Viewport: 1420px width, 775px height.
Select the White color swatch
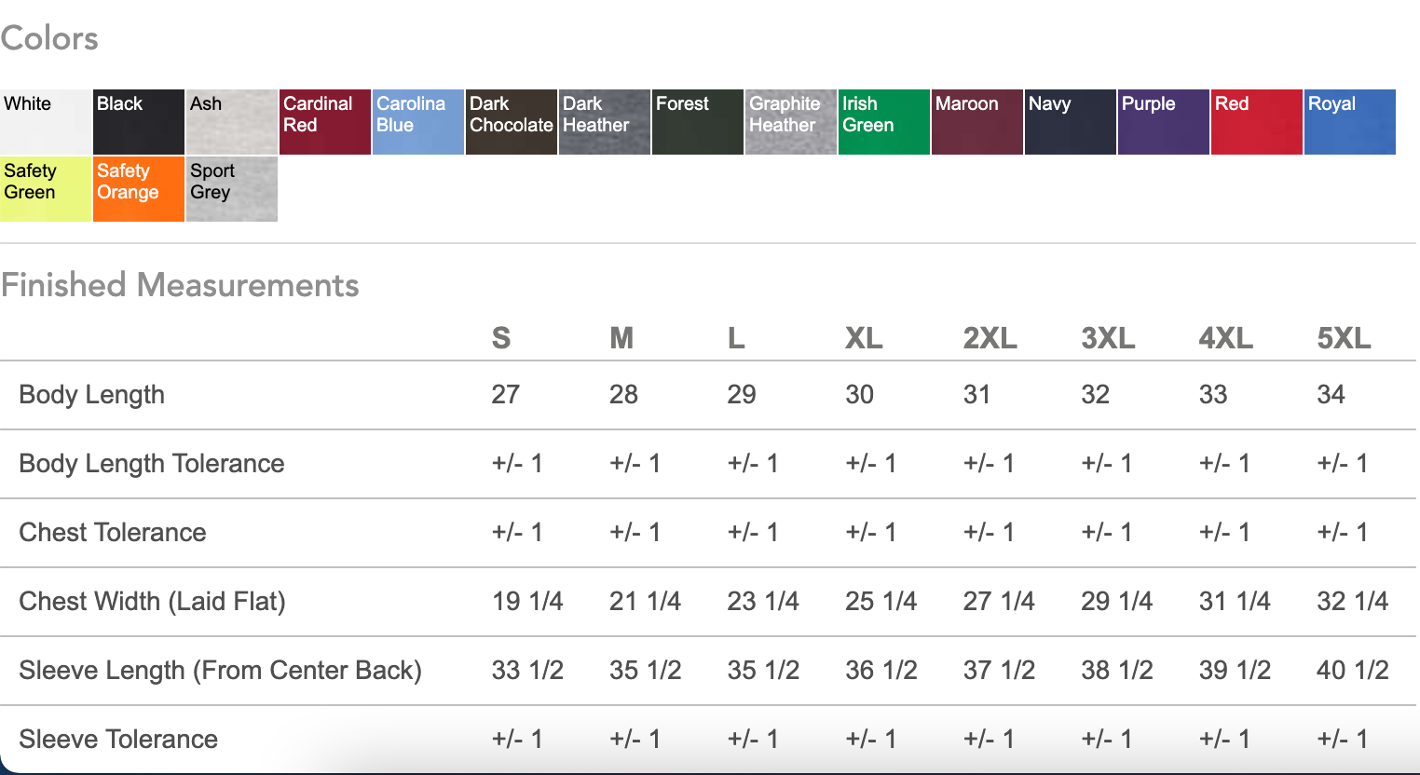(46, 122)
